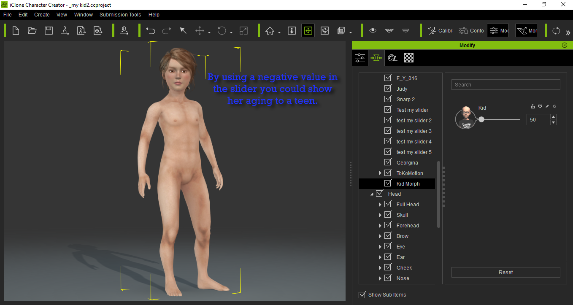Expand the Eye tree node
Screen dimensions: 573x305
[380, 247]
